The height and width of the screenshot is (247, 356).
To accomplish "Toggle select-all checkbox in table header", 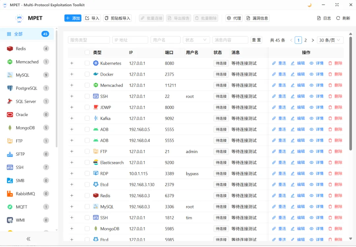I will pyautogui.click(x=87, y=52).
